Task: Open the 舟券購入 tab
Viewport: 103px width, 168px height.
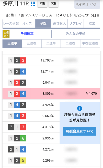Action: 59,23
